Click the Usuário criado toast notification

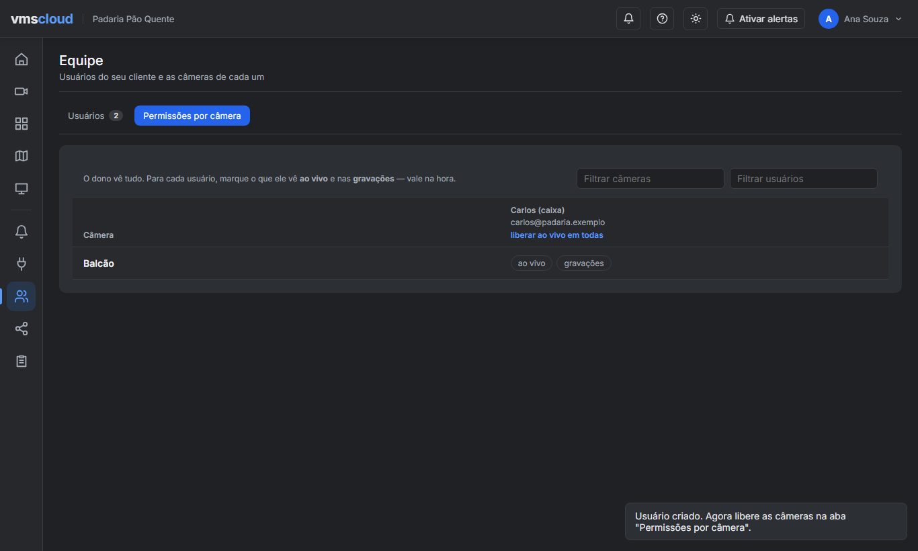[x=766, y=521]
